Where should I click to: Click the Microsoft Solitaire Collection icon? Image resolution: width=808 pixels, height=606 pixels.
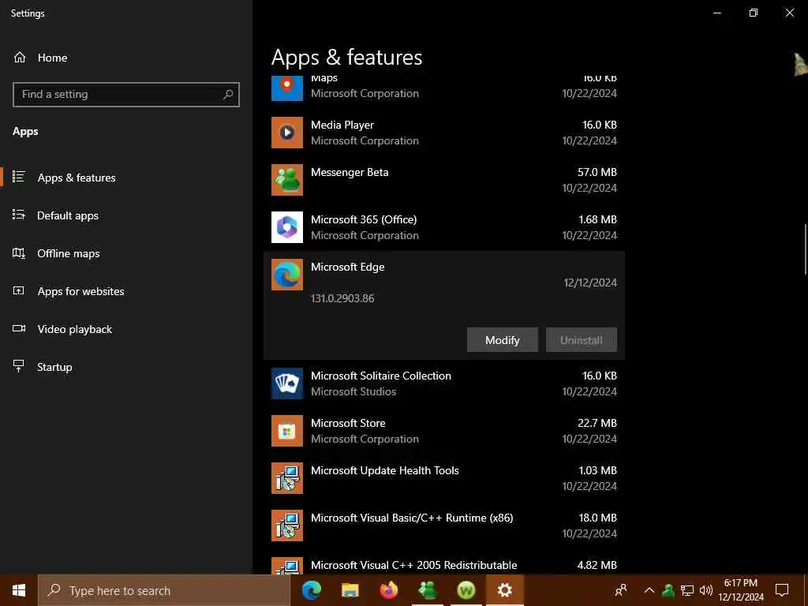tap(287, 383)
